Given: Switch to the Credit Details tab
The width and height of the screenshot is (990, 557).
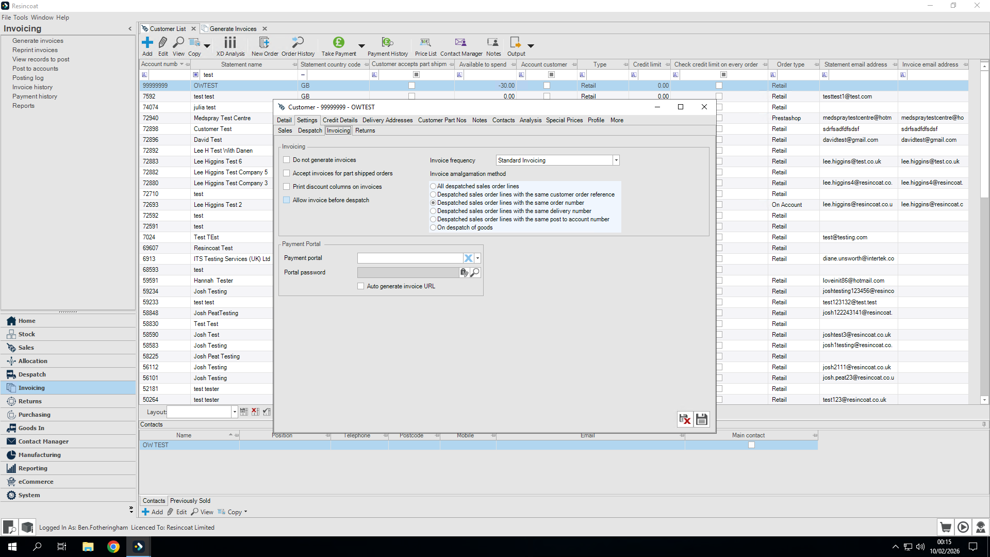Looking at the screenshot, I should point(340,120).
